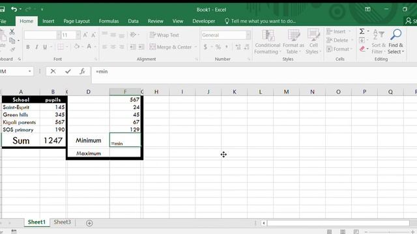Open the Developer tab

[204, 21]
